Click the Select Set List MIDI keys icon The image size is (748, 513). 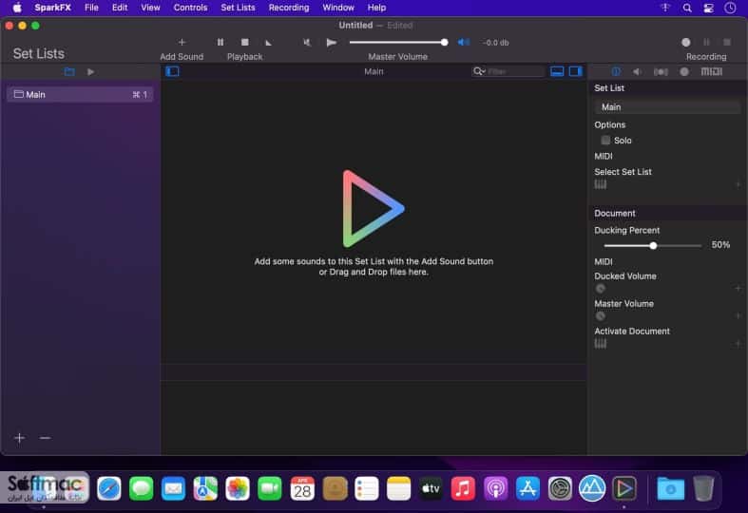click(x=601, y=184)
